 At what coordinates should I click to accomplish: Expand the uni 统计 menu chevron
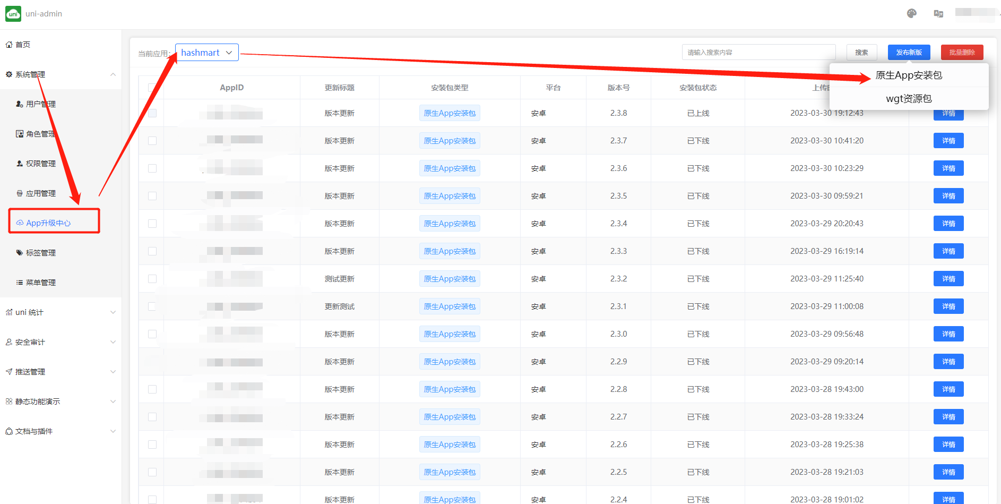tap(113, 312)
